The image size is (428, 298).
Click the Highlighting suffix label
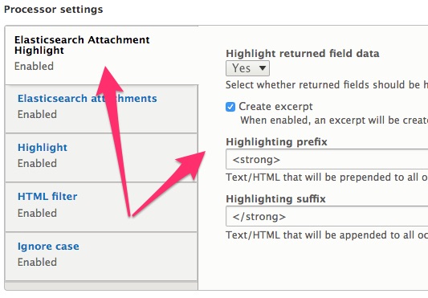pos(275,199)
